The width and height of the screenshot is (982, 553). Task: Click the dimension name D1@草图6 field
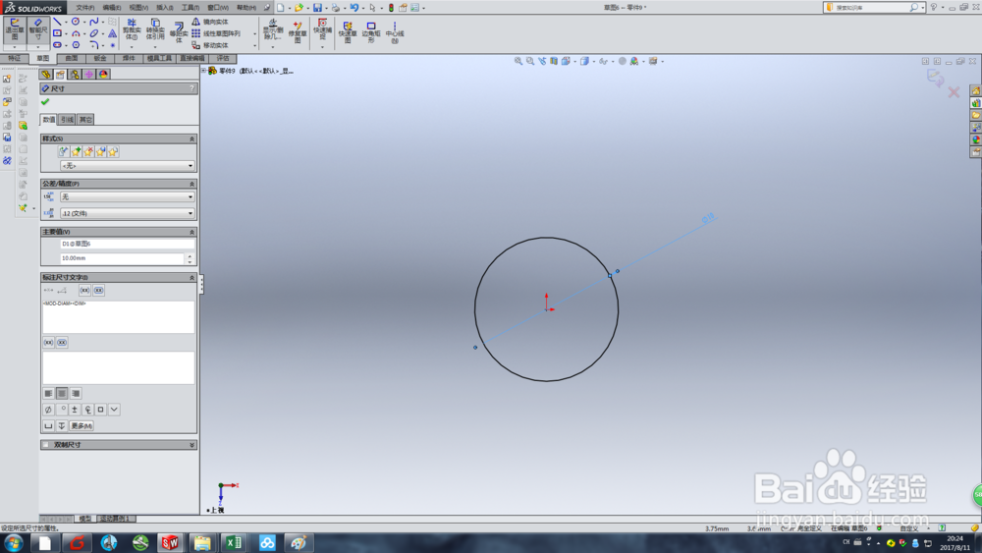[x=128, y=244]
